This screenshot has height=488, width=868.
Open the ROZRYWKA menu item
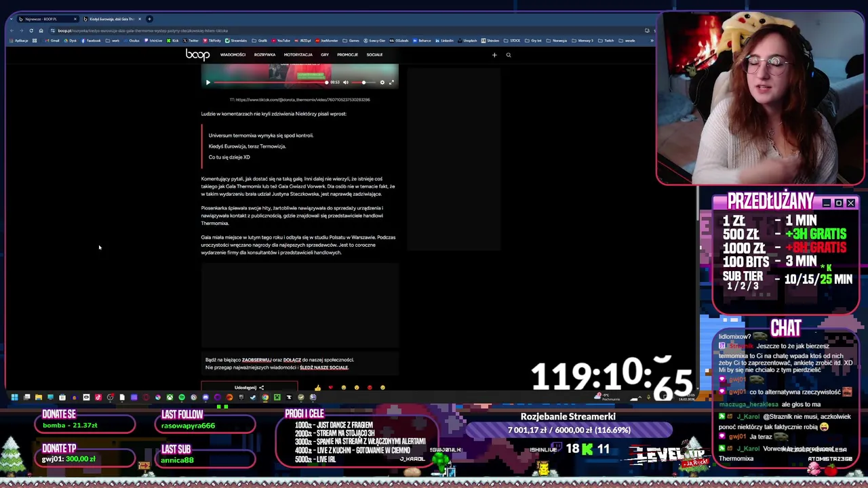click(x=264, y=55)
